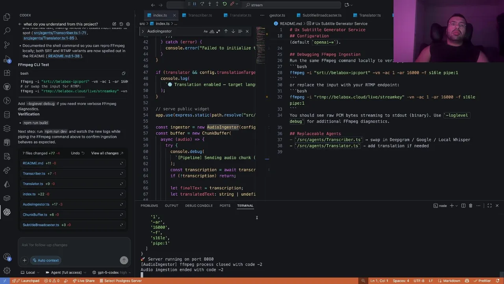Open disconnect dropdown arrow in debug toolbar

(x=237, y=4)
